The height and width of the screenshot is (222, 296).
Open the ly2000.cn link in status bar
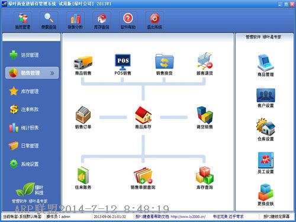(x=188, y=217)
